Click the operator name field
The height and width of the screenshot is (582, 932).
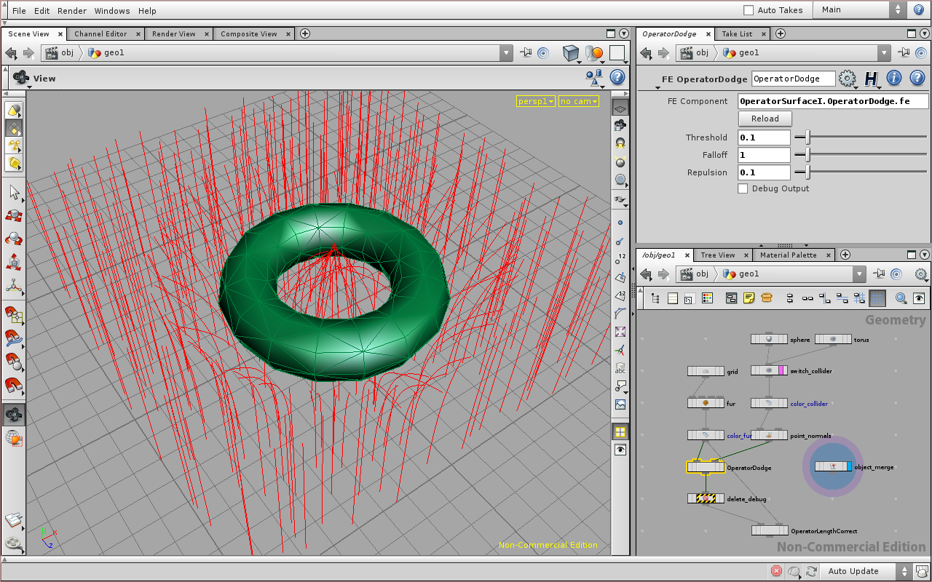pos(793,79)
